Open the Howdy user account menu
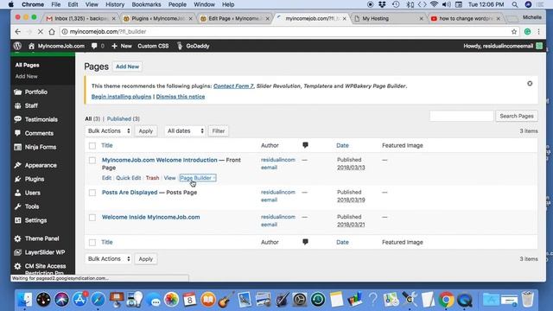The width and height of the screenshot is (553, 311). pos(503,46)
